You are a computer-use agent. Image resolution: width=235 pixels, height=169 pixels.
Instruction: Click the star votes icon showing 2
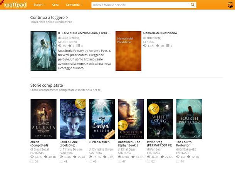click(70, 45)
